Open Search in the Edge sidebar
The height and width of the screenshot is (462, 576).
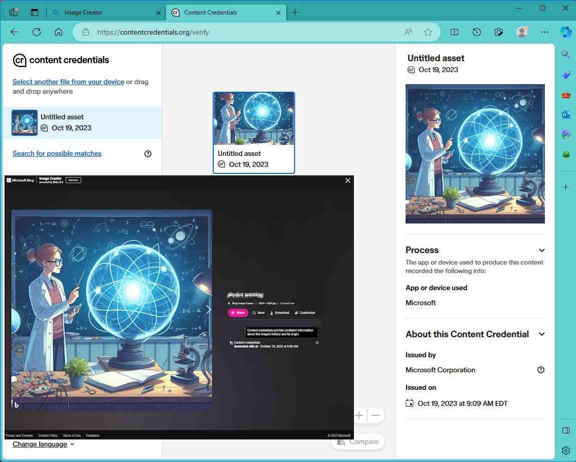[566, 54]
